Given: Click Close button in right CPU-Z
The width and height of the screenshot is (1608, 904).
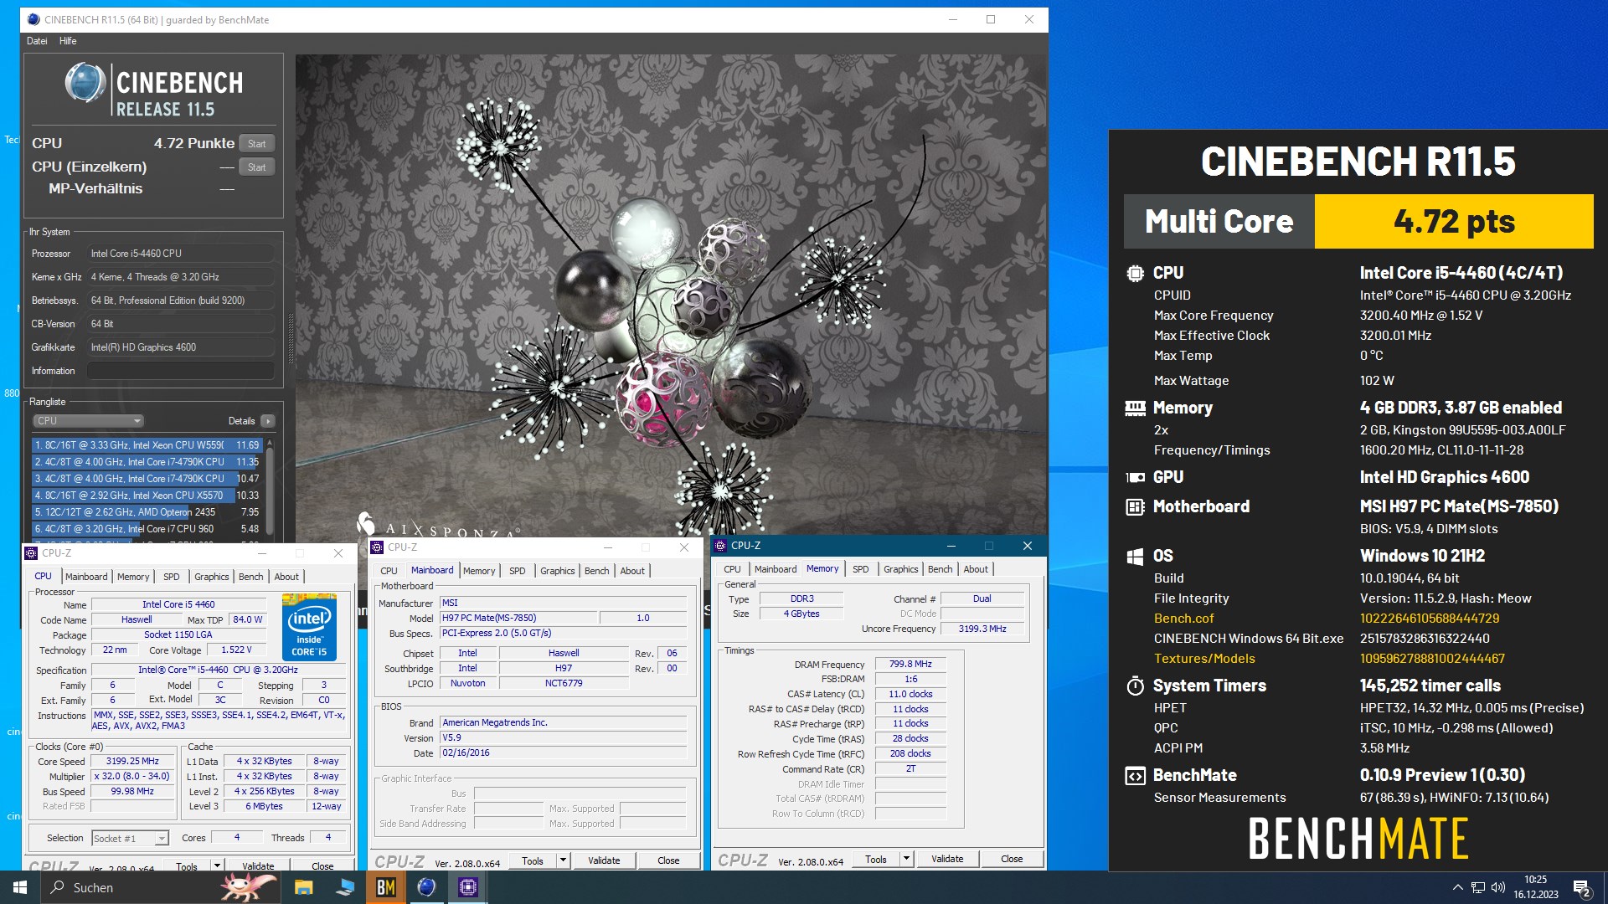Looking at the screenshot, I should point(1012,859).
